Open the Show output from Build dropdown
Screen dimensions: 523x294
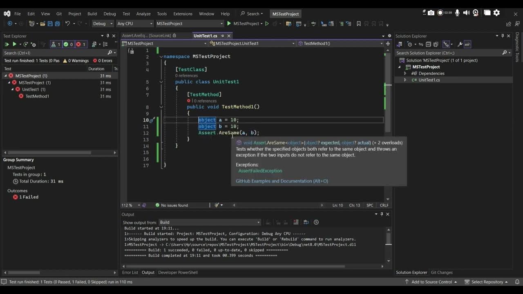point(210,222)
